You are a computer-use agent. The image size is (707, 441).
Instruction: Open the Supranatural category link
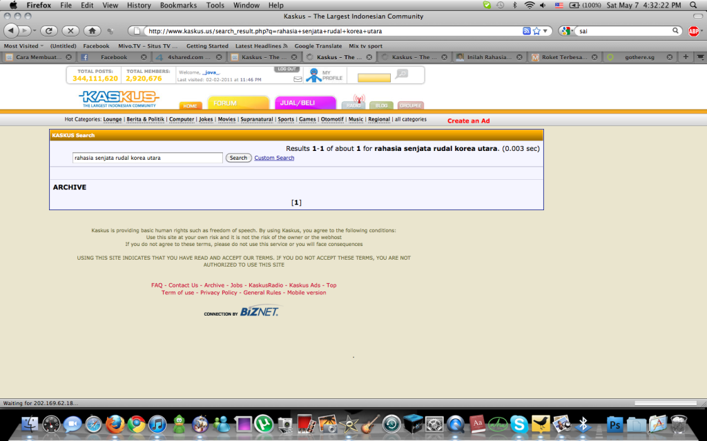pyautogui.click(x=257, y=119)
